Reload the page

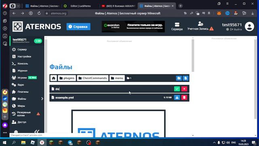(39, 13)
